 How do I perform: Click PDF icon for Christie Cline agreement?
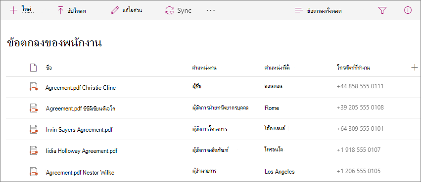pos(33,87)
